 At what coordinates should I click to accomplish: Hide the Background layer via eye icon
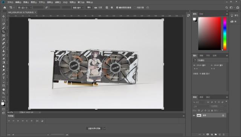point(194,116)
